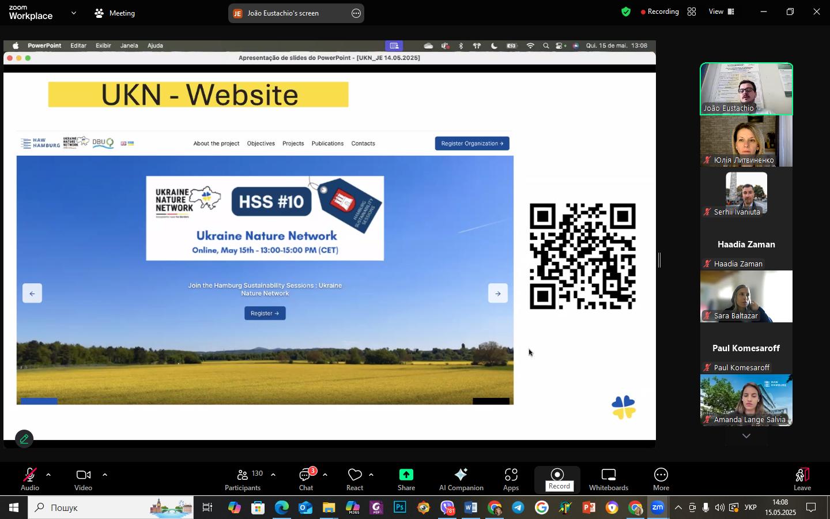Open the Contacts nav link
The image size is (830, 519).
coord(363,144)
